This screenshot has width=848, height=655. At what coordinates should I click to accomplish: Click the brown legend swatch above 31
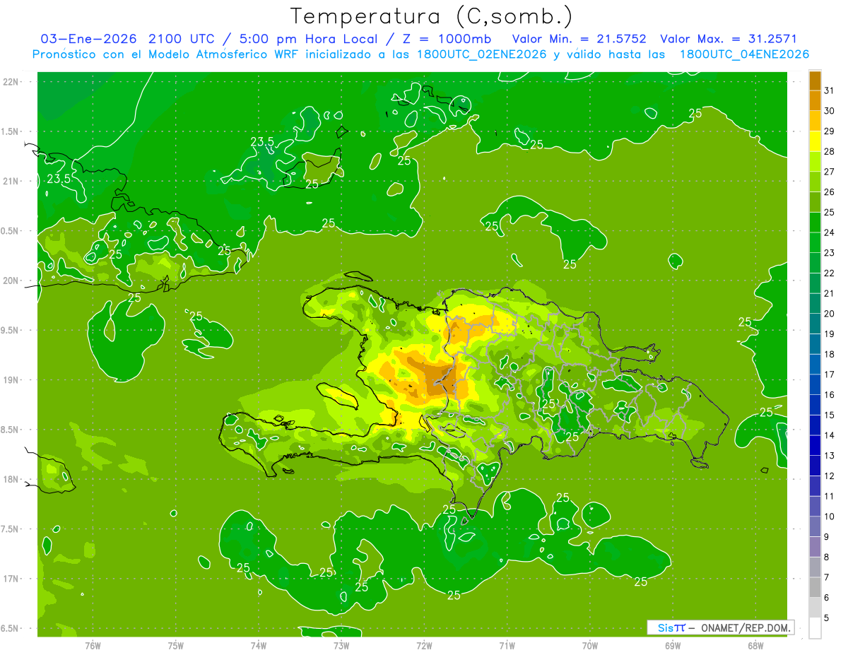(815, 81)
